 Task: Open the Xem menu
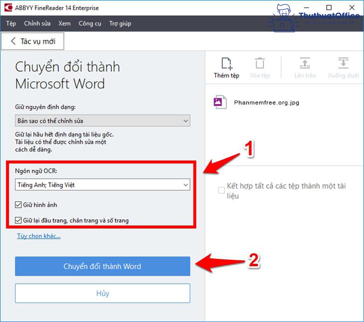[64, 23]
